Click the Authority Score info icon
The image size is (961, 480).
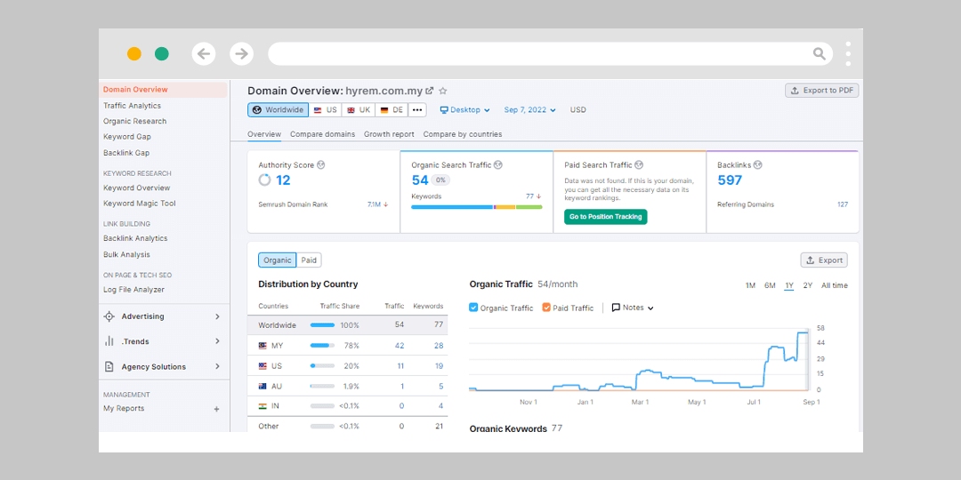pos(321,165)
